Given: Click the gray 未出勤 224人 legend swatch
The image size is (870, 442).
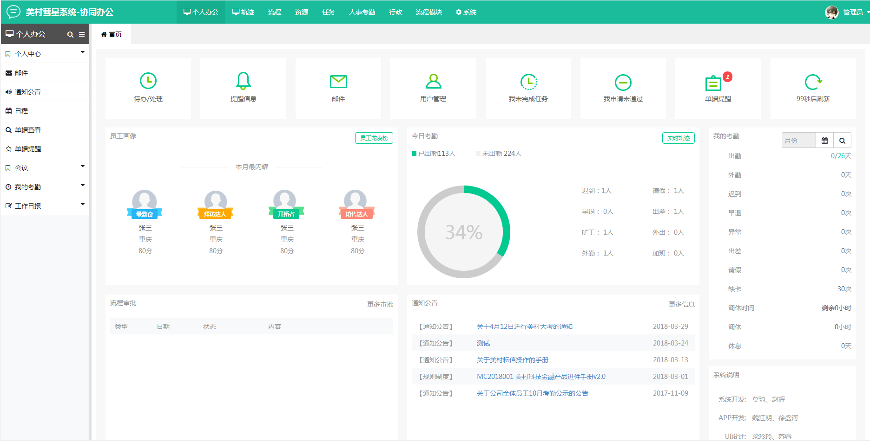Looking at the screenshot, I should (478, 154).
